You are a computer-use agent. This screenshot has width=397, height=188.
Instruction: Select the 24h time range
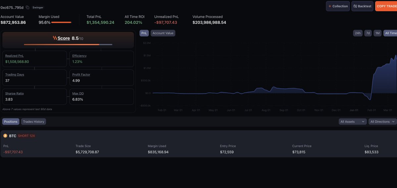[358, 33]
